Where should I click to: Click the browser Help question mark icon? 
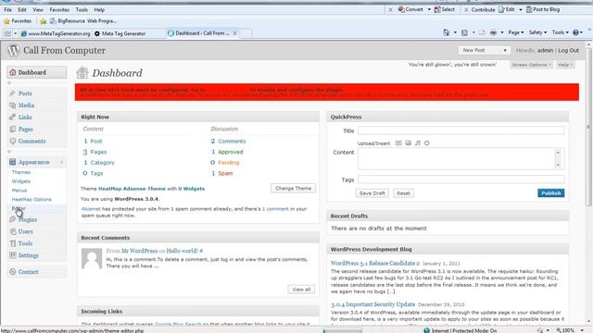click(575, 33)
